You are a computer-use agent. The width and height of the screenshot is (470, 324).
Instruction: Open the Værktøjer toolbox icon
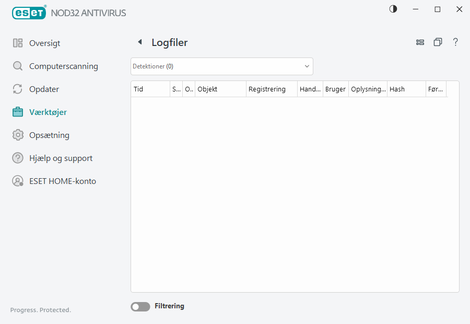tap(17, 112)
